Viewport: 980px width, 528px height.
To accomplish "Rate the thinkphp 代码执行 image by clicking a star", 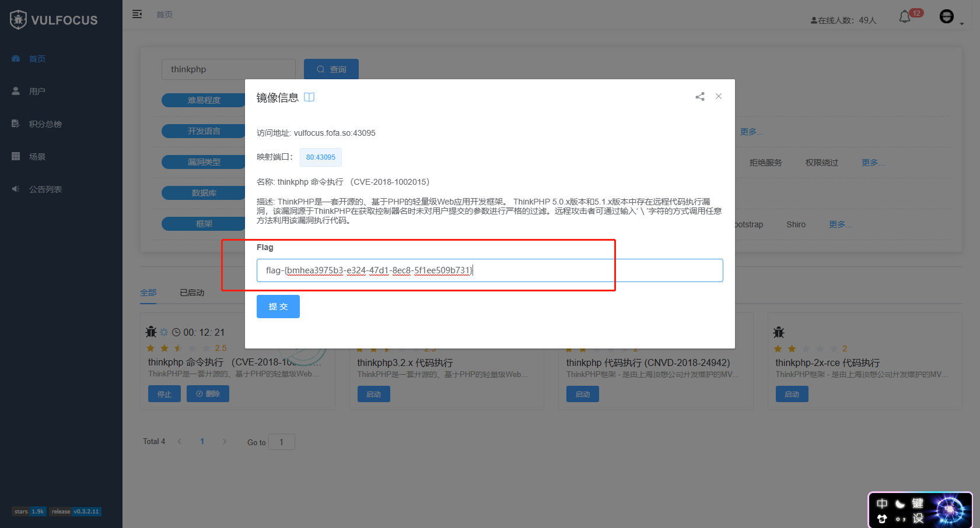I will 582,348.
